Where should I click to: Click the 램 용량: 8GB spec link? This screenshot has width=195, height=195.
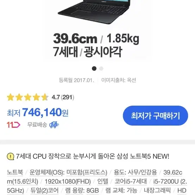pos(82,190)
